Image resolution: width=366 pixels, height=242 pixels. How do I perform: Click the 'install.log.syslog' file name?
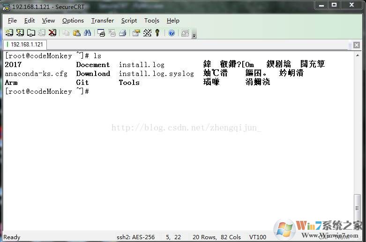157,74
